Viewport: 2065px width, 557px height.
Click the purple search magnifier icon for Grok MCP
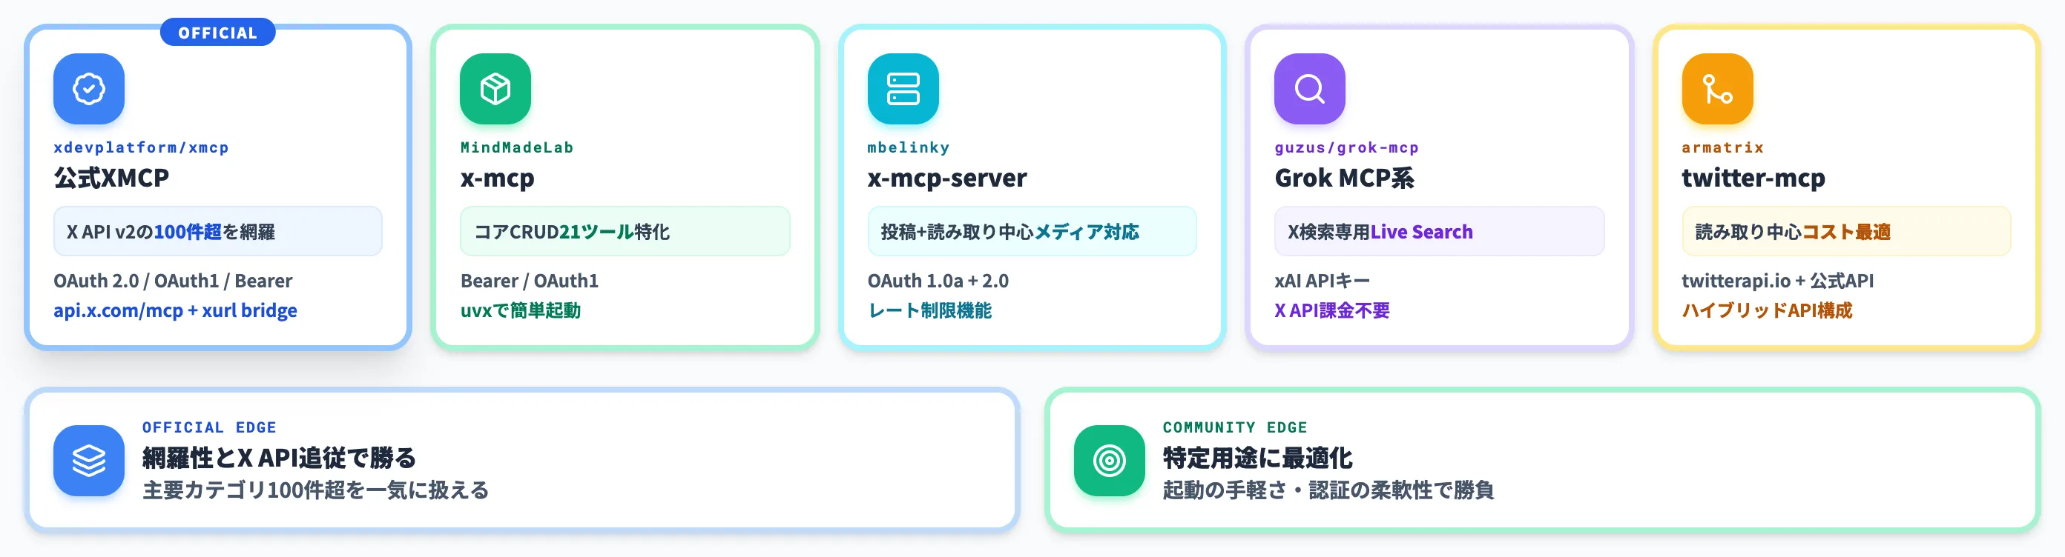coord(1310,89)
